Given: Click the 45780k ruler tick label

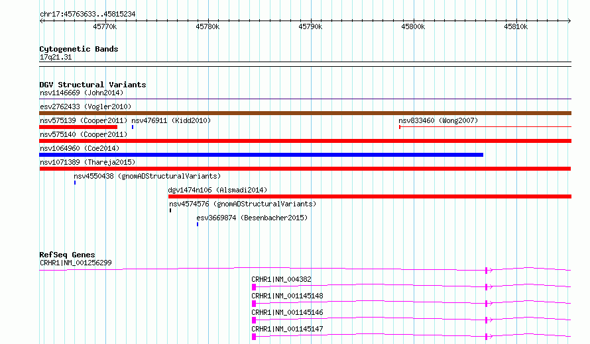Looking at the screenshot, I should pos(207,26).
